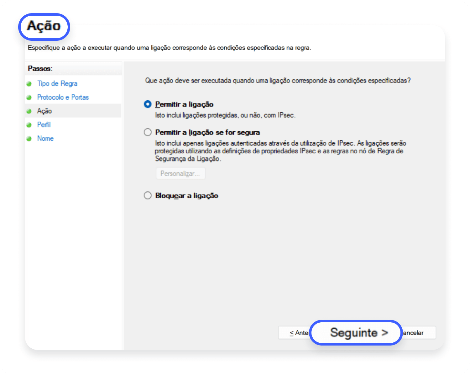Click green bullet next to Tipo de Regra
The height and width of the screenshot is (375, 470).
coord(29,84)
